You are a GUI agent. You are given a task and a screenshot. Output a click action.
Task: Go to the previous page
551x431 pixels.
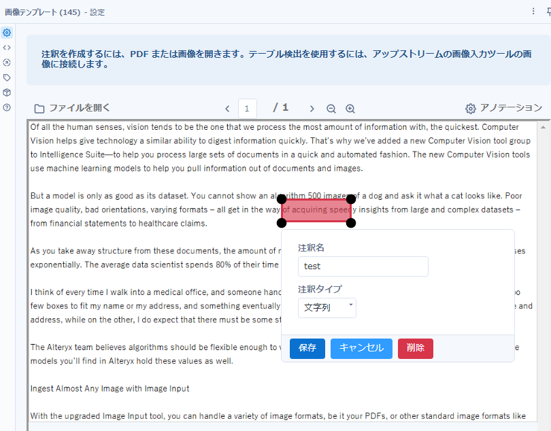coord(228,109)
